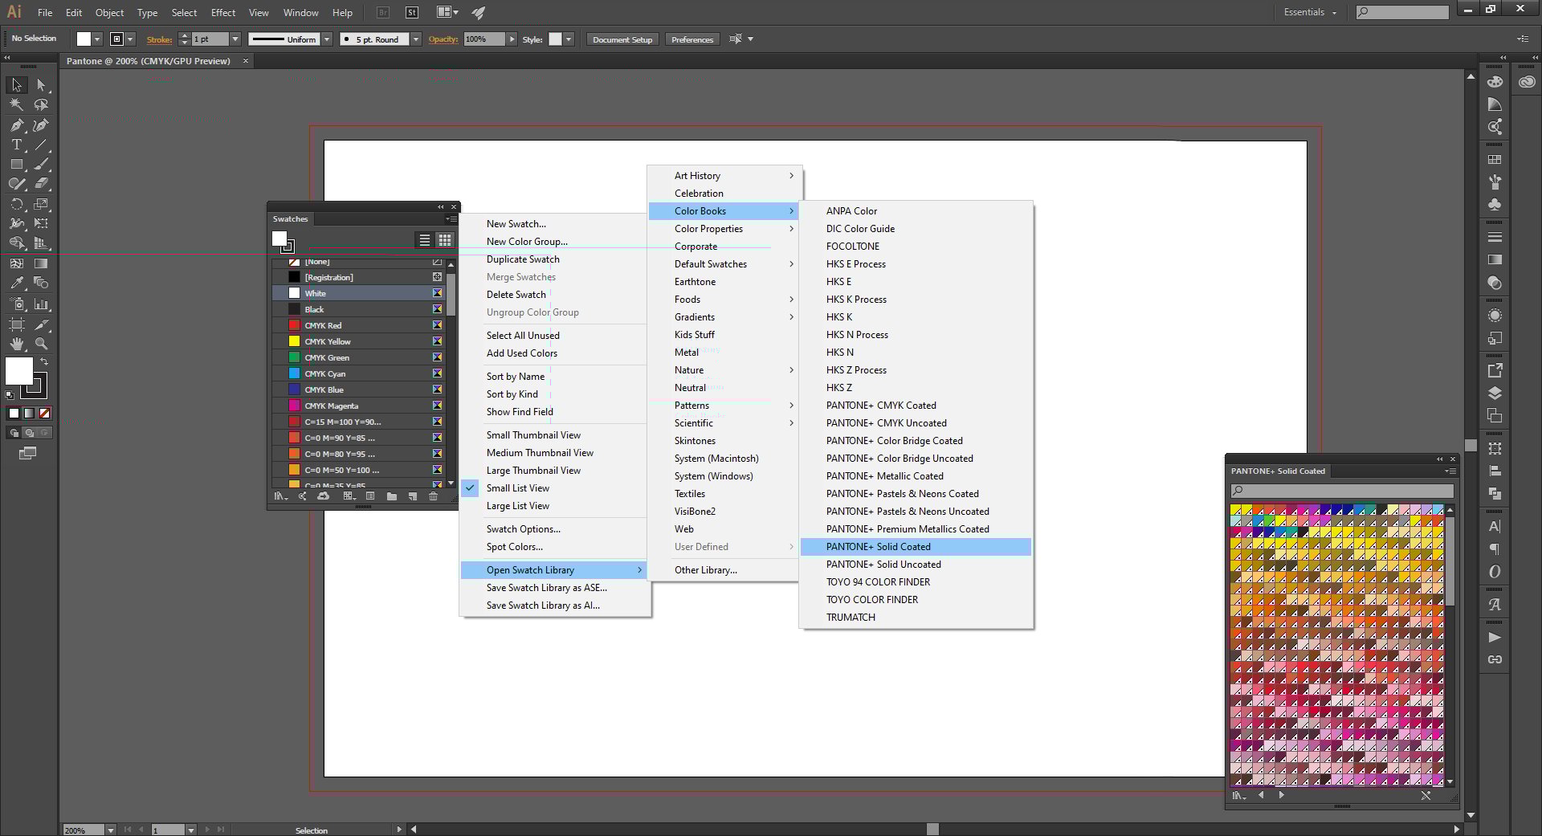Screen dimensions: 1542x836
Task: Switch Swatches panel to list view
Action: 425,239
